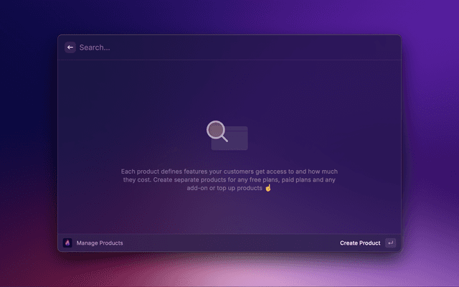
Task: Click the Create Product action text
Action: coord(360,243)
